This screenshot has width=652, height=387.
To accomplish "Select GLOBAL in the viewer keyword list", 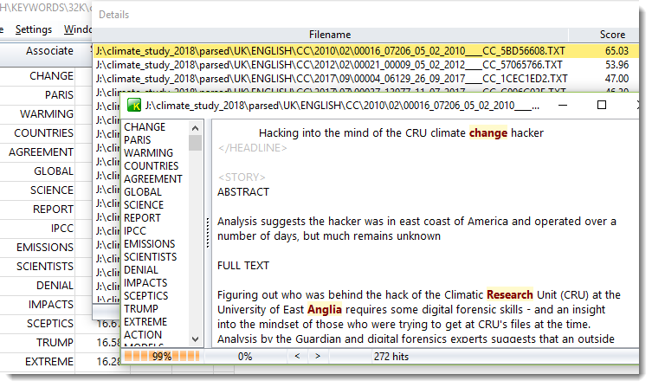I will [x=143, y=191].
